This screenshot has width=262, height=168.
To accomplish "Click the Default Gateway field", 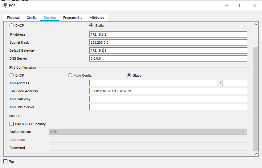I will coord(168,50).
